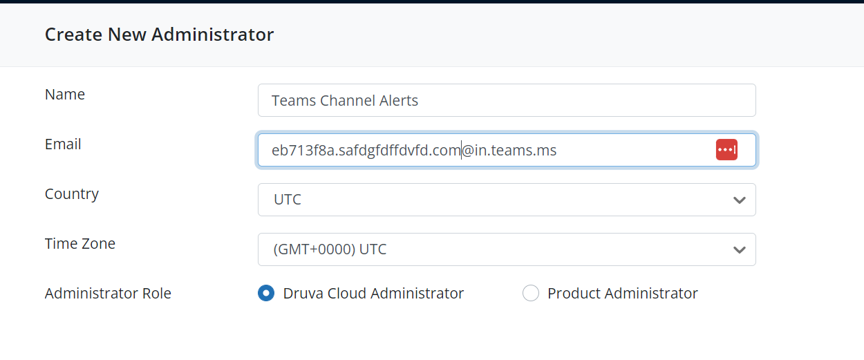Select the Druva Cloud Administrator radio button
Viewport: 864px width, 360px height.
click(x=266, y=294)
